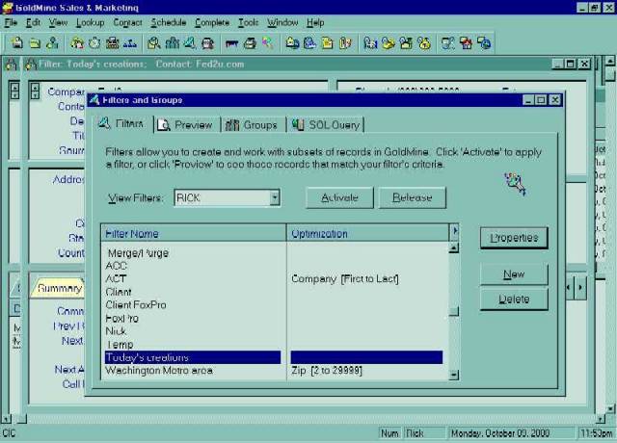Select the Summary tab in contact window
Viewport: 617px width, 443px height.
59,289
